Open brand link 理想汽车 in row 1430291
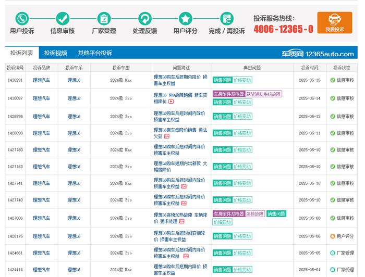Screen dimensions: 365x277 click(41, 80)
